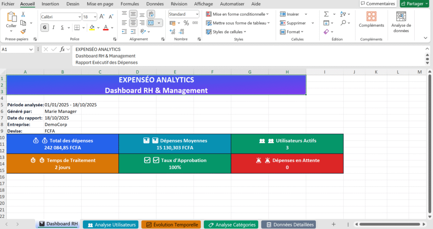Click the insert function fx icon
This screenshot has width=433, height=229.
click(63, 49)
